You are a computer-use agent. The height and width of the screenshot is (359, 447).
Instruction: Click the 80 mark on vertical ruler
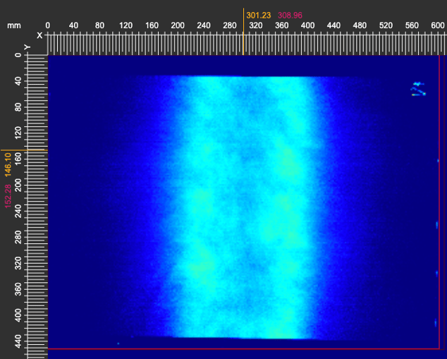coord(18,106)
